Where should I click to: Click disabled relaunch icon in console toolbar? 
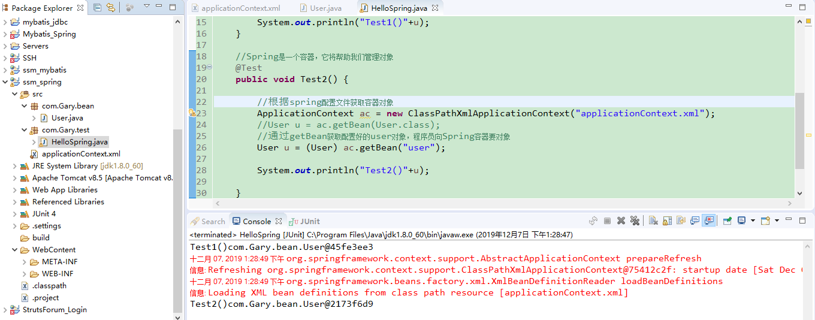click(x=593, y=221)
